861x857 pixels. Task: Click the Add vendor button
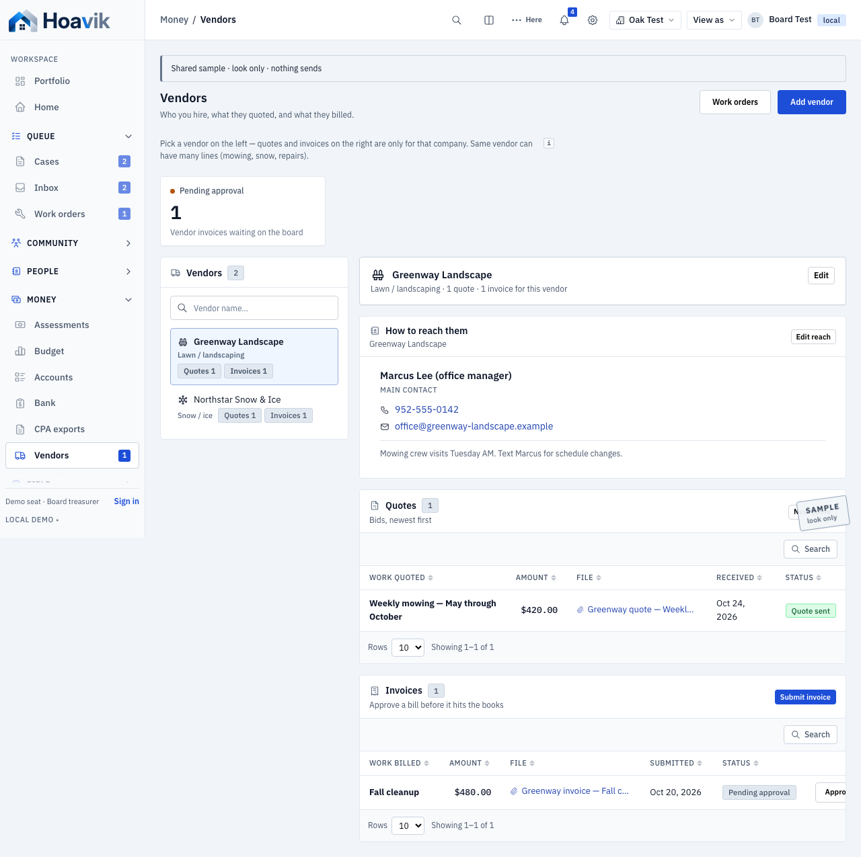812,102
